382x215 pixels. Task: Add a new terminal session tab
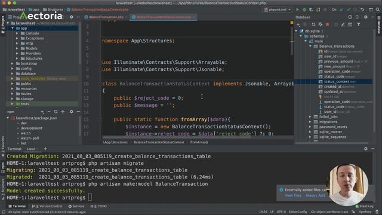pos(45,149)
